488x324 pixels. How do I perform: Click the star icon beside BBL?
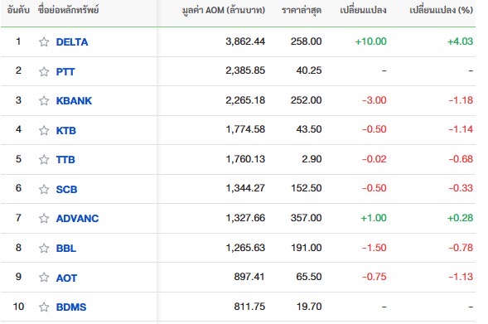(44, 248)
